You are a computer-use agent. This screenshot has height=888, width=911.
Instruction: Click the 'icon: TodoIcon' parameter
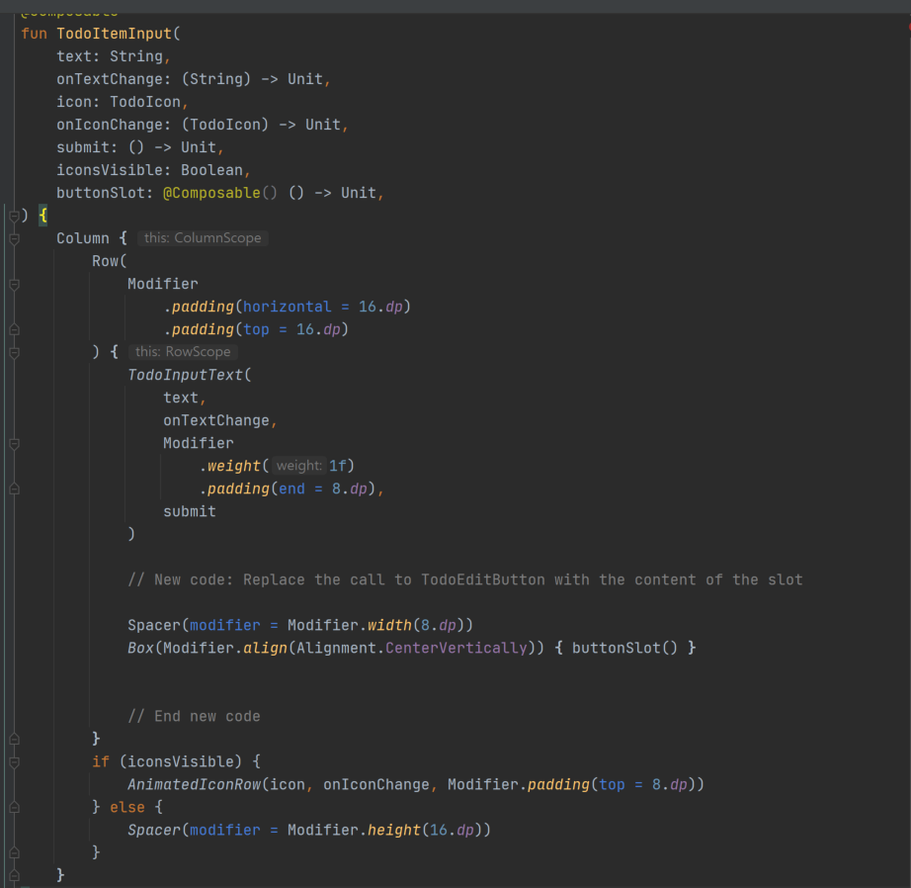119,102
